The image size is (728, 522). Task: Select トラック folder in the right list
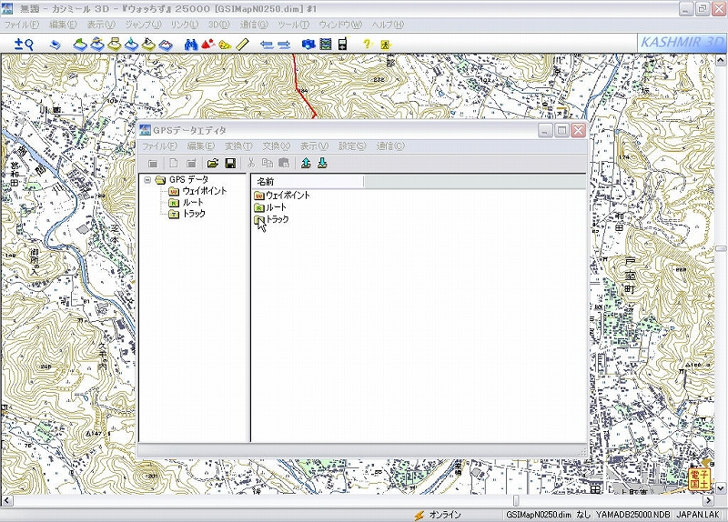pos(271,219)
